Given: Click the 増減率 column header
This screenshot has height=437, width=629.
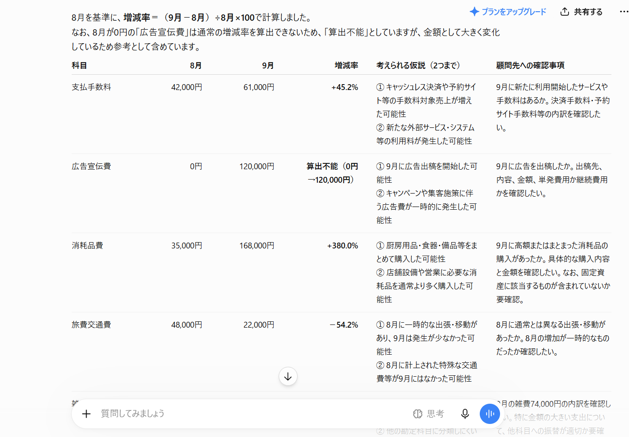Looking at the screenshot, I should 346,65.
